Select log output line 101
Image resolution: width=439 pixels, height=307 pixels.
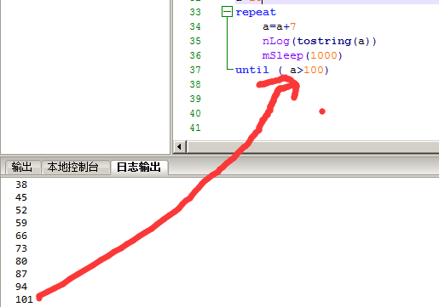pos(24,299)
